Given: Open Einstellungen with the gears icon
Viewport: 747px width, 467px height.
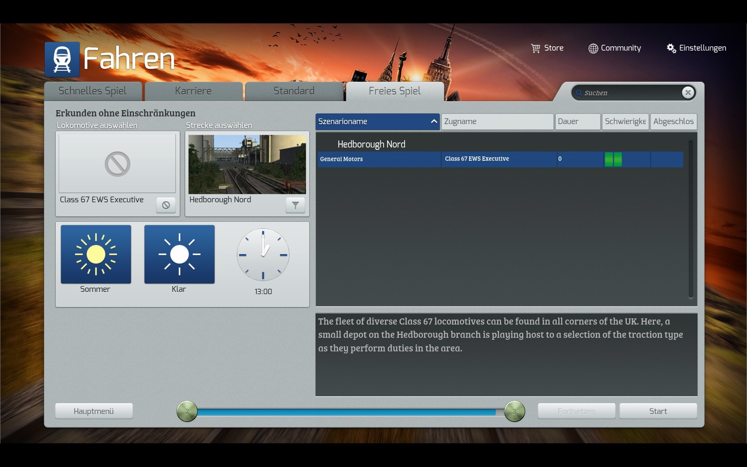Looking at the screenshot, I should click(671, 48).
